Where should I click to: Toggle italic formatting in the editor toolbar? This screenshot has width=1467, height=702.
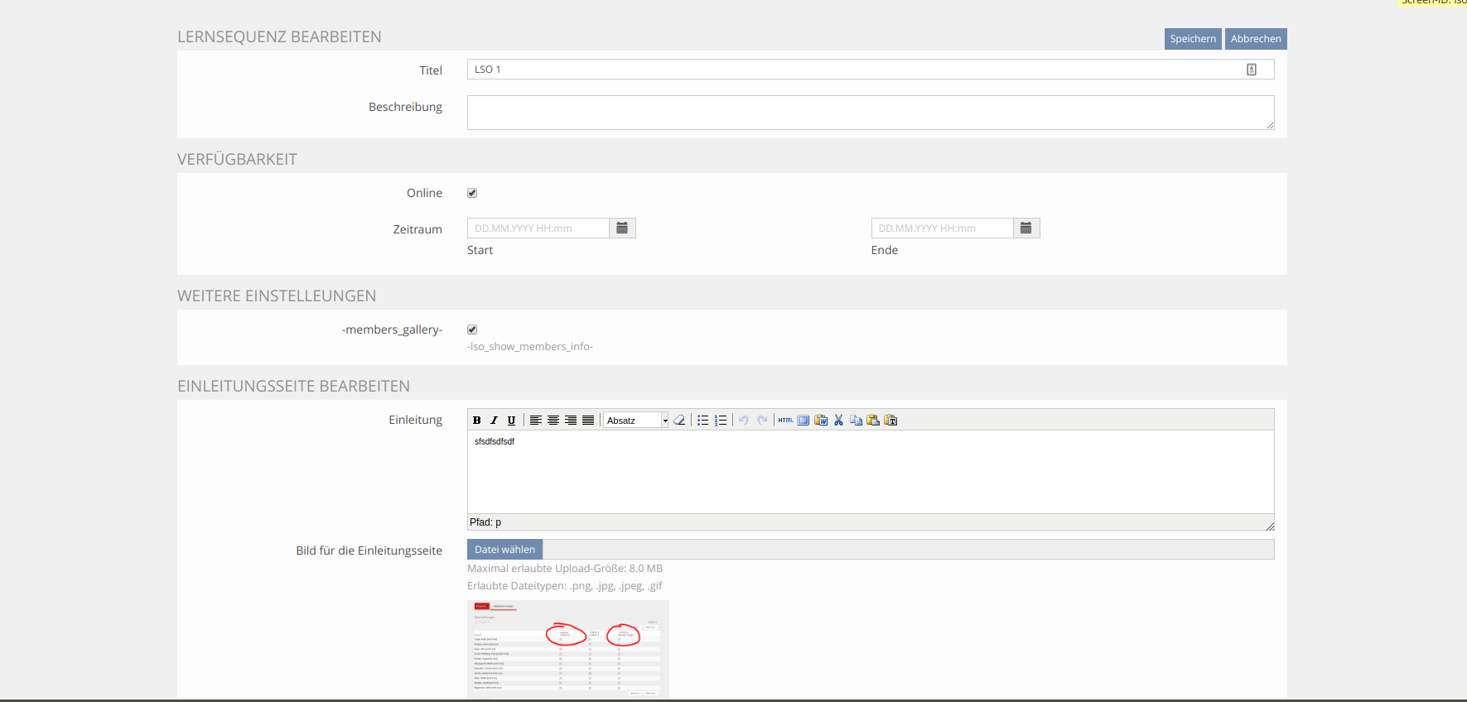pyautogui.click(x=495, y=421)
